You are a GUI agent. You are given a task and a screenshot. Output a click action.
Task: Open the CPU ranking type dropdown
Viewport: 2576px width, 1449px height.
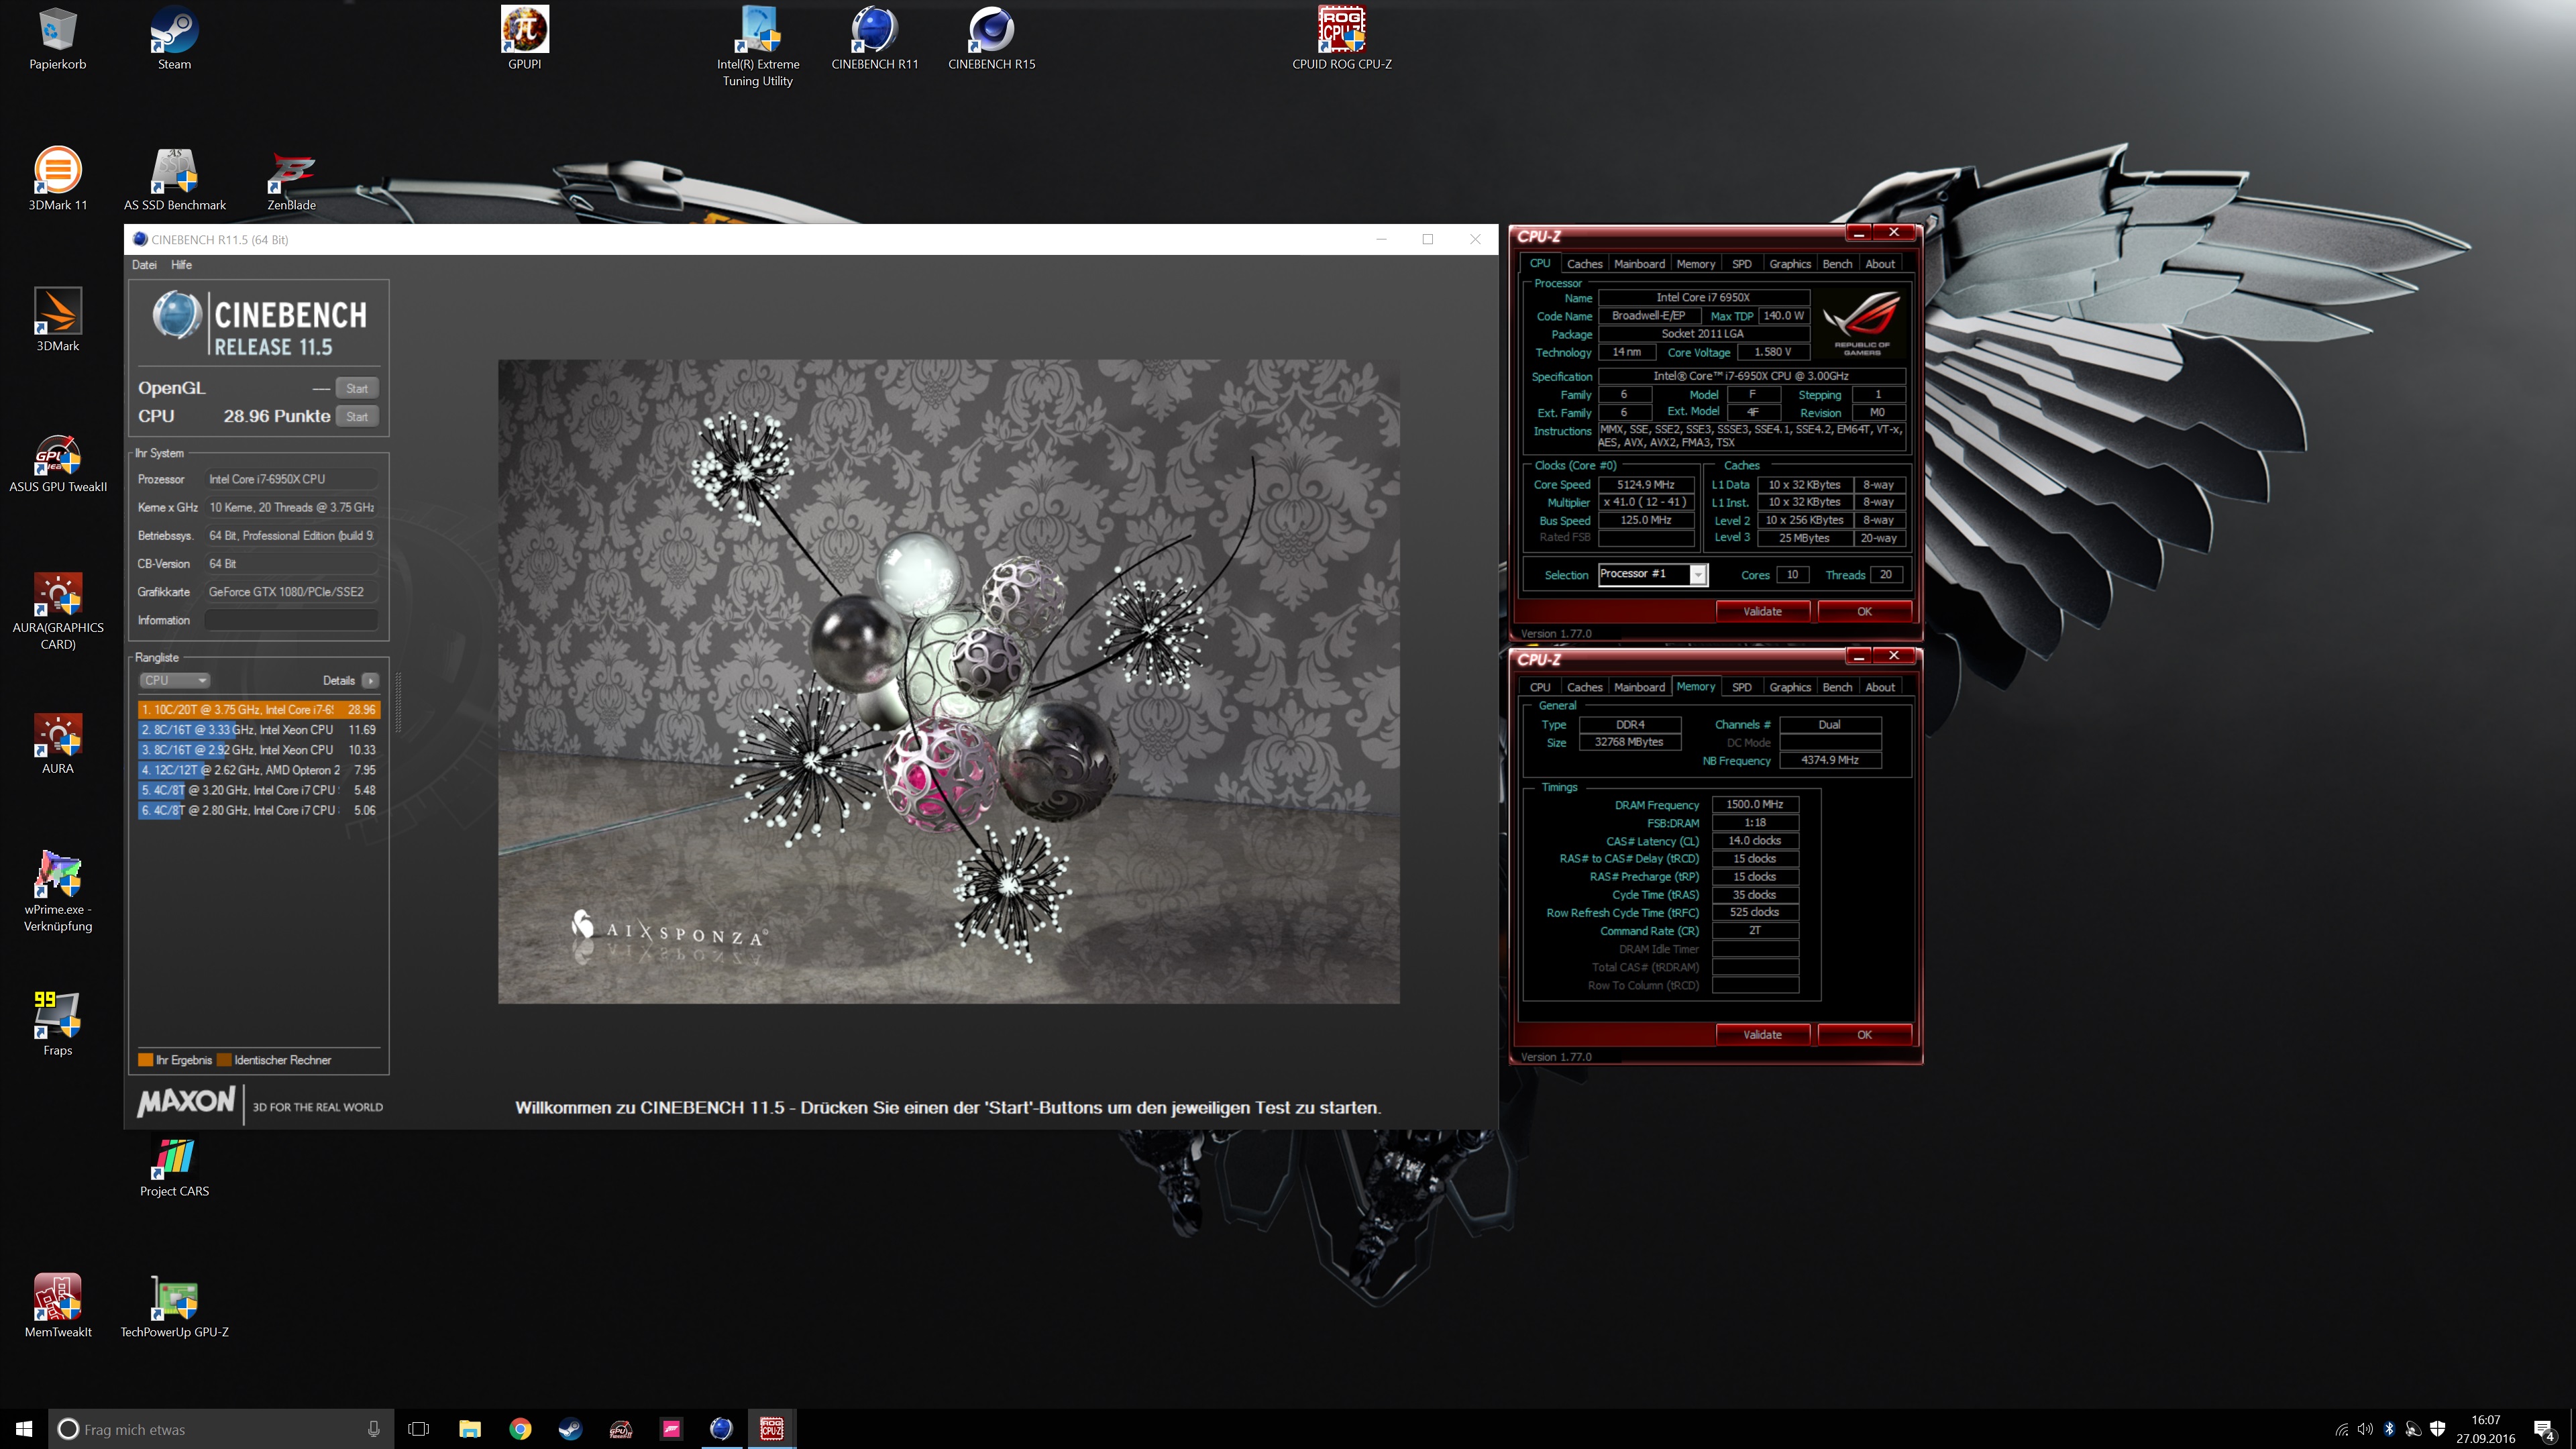pos(174,680)
